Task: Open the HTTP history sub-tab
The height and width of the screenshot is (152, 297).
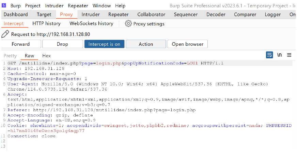Action: (x=46, y=23)
